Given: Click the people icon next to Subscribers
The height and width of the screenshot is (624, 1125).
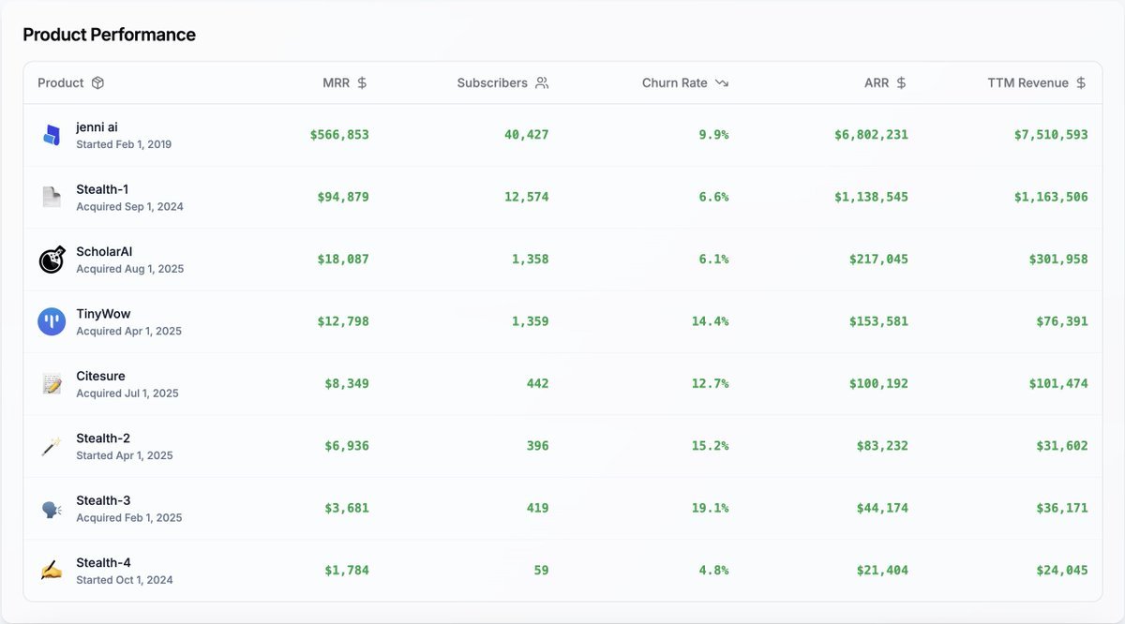Looking at the screenshot, I should click(542, 83).
